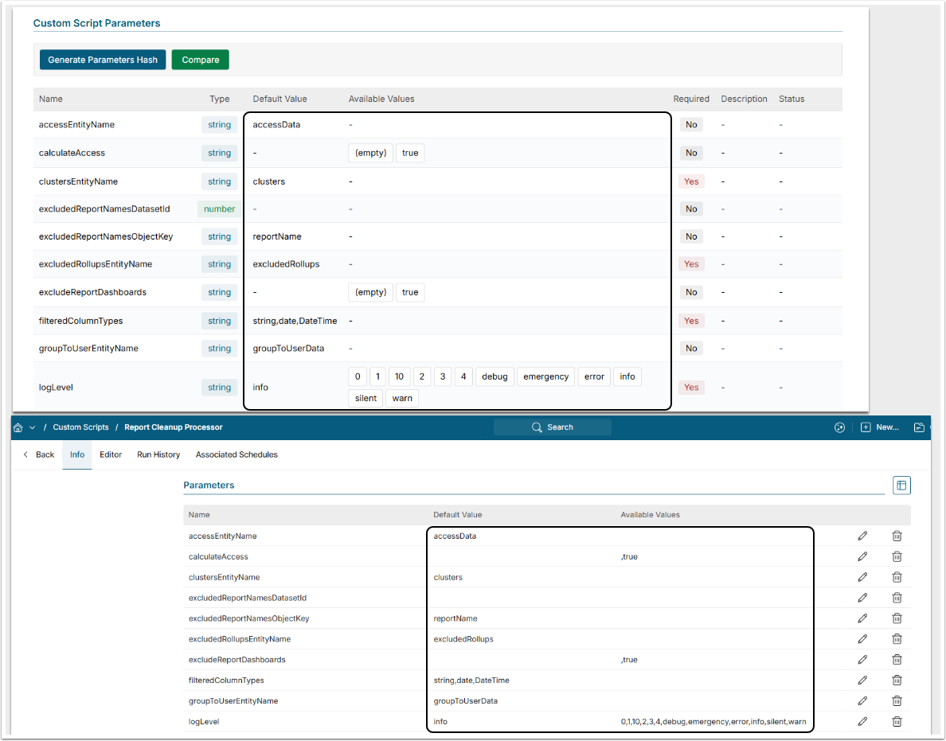Click the green Compare button
Image resolution: width=946 pixels, height=741 pixels.
(200, 60)
